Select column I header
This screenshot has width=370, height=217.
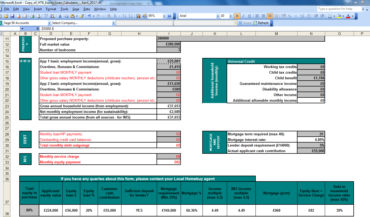pos(169,34)
